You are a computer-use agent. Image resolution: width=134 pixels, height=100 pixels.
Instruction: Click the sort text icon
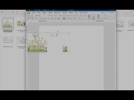(x=81, y=16)
